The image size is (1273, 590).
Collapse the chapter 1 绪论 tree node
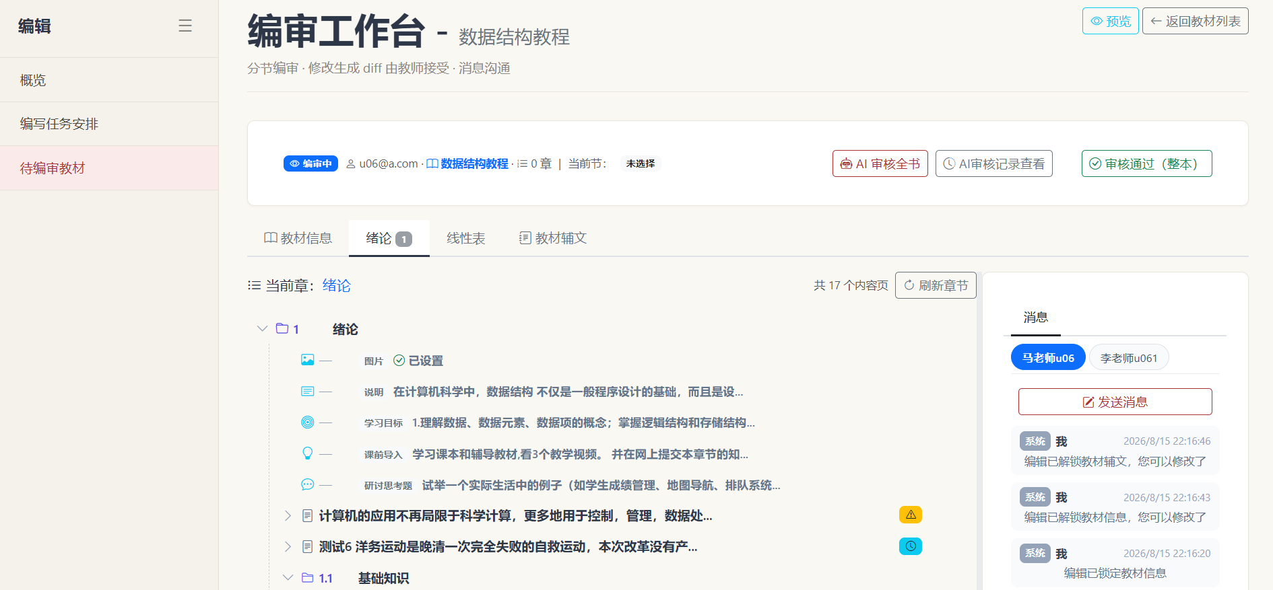(262, 328)
